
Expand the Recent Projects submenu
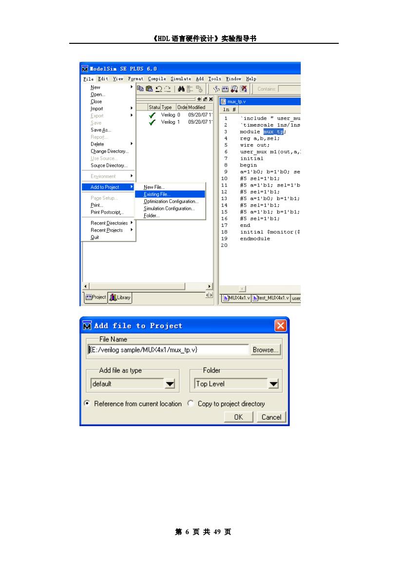click(132, 230)
